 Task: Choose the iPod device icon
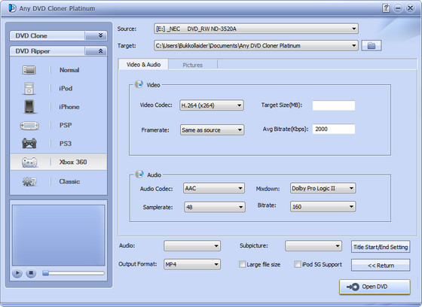tap(29, 89)
